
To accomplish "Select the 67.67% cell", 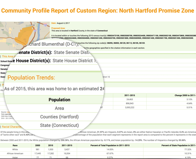I will click(110, 153).
